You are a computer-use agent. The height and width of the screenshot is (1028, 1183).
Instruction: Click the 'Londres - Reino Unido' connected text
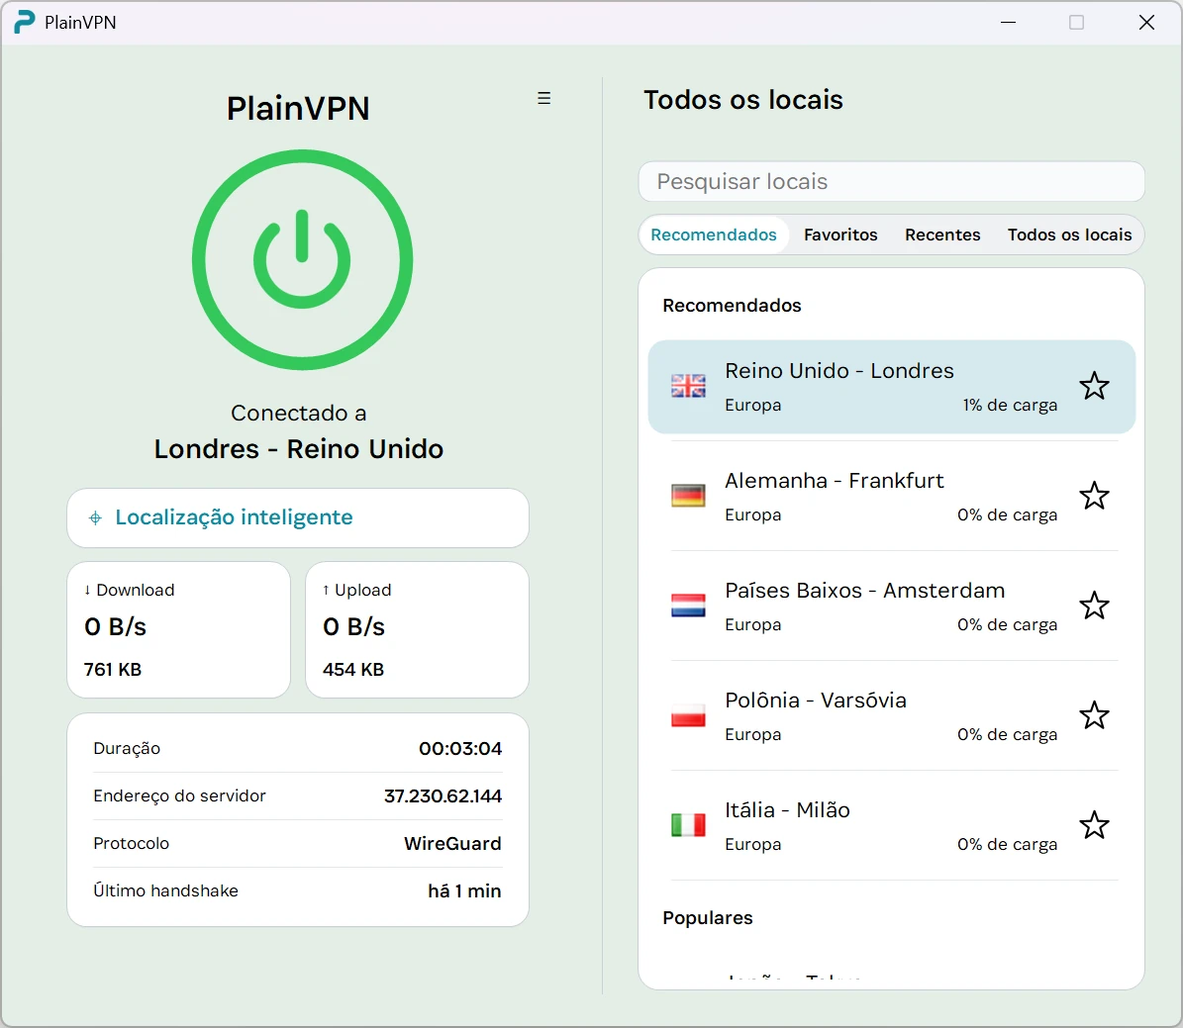point(299,449)
